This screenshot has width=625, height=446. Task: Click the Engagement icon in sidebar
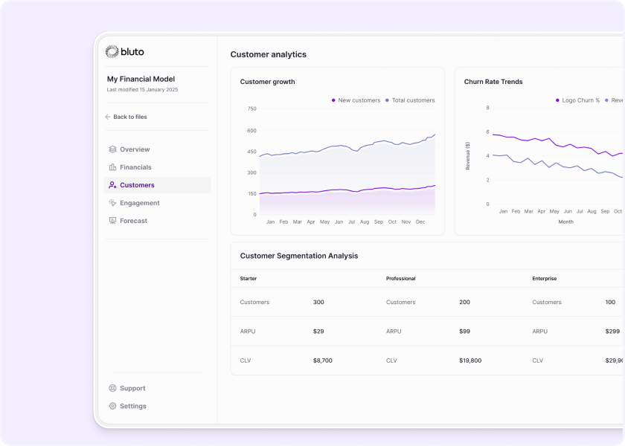coord(112,203)
